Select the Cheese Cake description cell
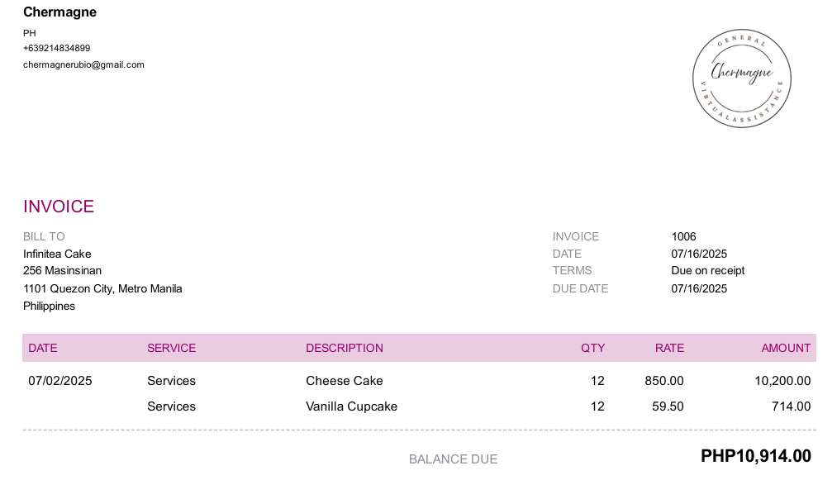 (345, 381)
